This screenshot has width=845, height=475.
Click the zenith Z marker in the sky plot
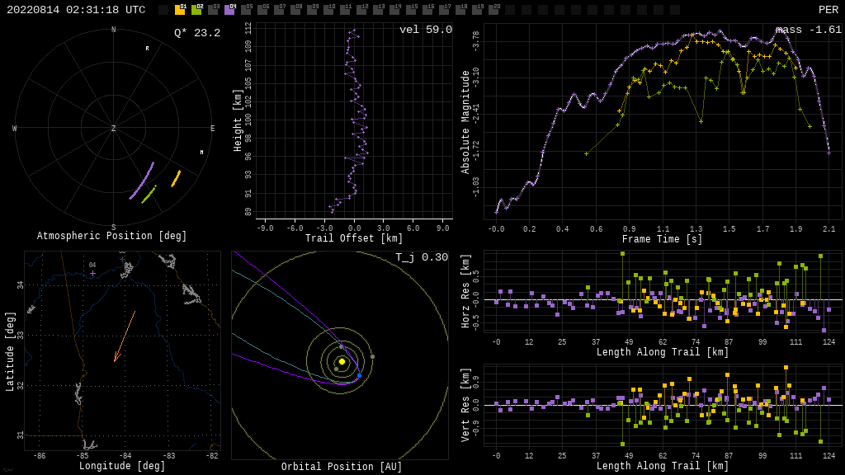114,129
